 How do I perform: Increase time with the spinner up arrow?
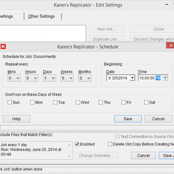165,76
